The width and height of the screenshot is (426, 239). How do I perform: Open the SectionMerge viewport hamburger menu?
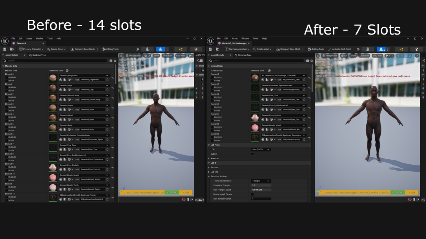[x=318, y=55]
